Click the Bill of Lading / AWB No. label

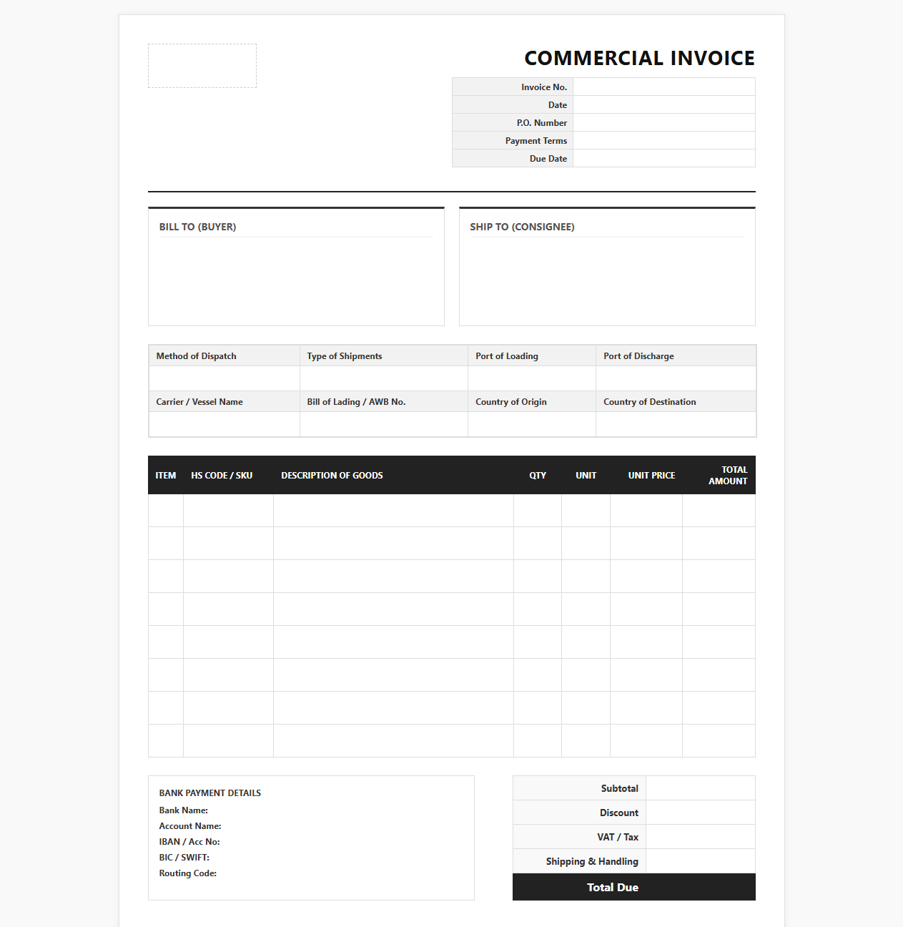click(x=356, y=401)
